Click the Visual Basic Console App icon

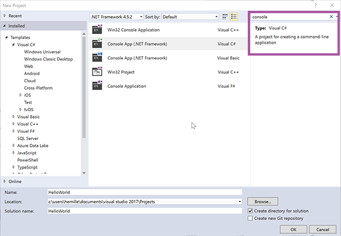tap(97, 58)
